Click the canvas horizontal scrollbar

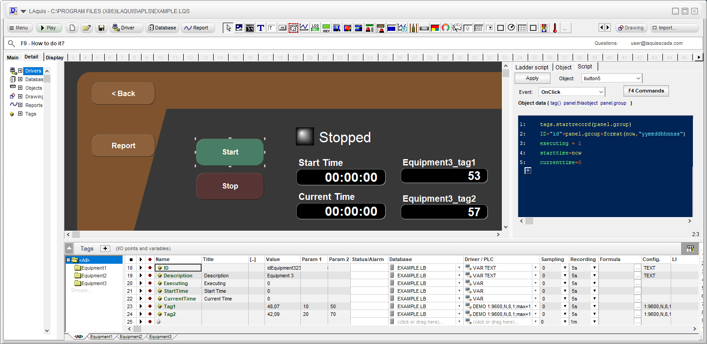click(283, 235)
